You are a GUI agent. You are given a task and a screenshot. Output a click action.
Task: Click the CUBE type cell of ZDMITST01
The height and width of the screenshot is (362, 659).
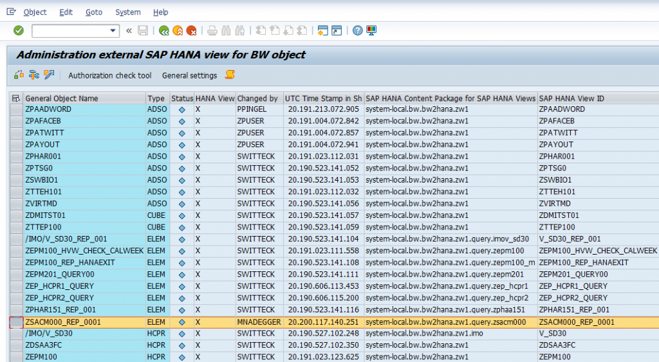(157, 215)
